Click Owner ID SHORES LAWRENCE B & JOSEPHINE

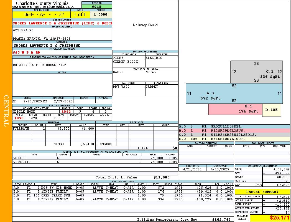click(47, 46)
